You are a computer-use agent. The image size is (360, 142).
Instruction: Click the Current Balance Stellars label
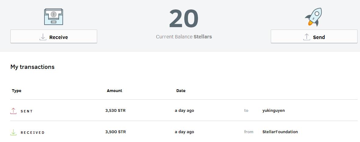coord(184,37)
